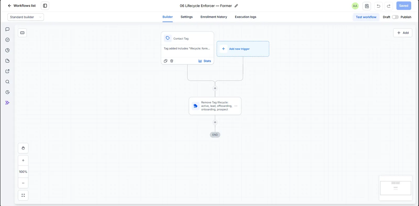Image resolution: width=419 pixels, height=206 pixels.
Task: Undo the last change
Action: pos(378,6)
